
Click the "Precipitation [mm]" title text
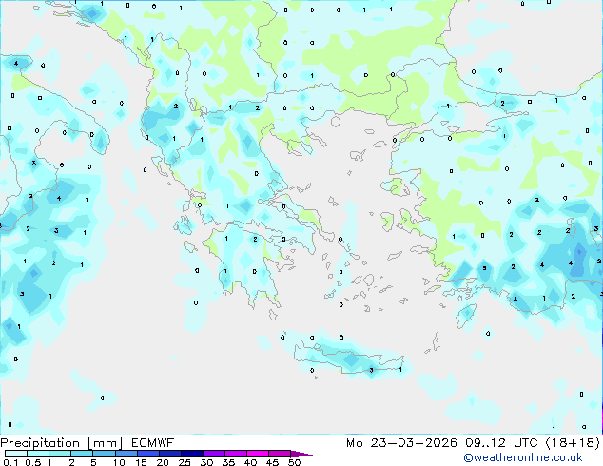pos(62,443)
